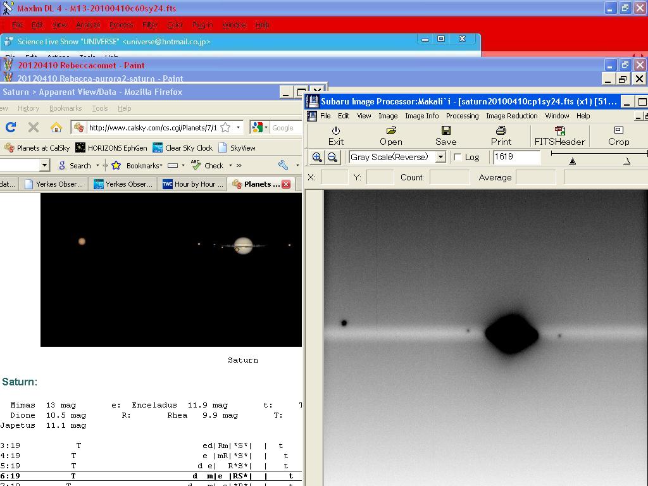
Task: Open the HORIZONS EphGen bookmark
Action: 111,148
